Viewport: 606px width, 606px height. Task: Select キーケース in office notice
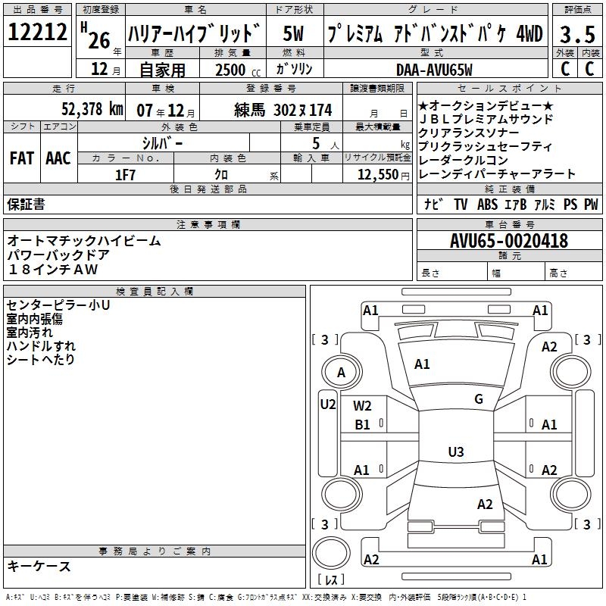(39, 566)
